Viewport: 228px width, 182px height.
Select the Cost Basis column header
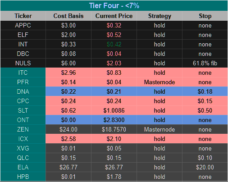pyautogui.click(x=68, y=16)
